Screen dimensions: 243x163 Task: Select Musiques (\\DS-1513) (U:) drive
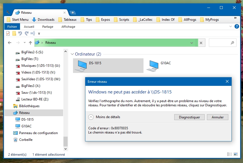point(41,66)
